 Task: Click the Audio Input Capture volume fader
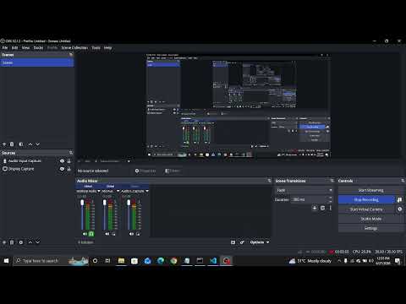(129, 203)
